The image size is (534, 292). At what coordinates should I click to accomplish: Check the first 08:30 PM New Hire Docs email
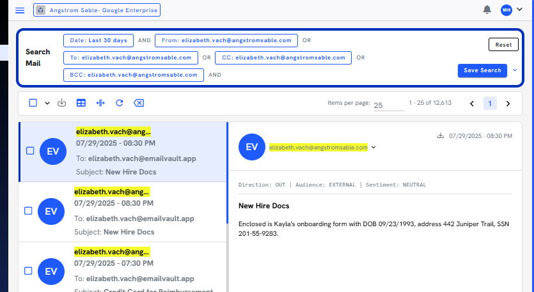[x=30, y=151]
